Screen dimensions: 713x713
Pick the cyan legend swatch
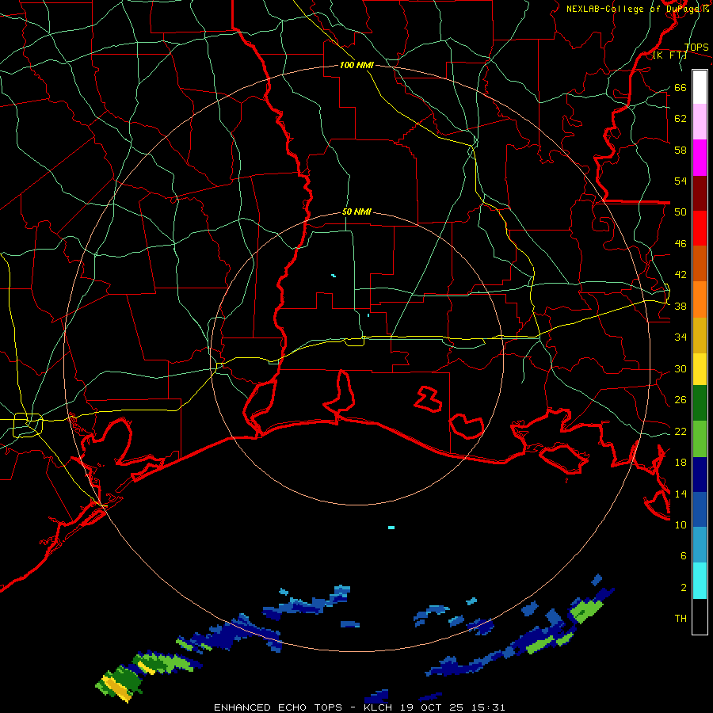700,581
